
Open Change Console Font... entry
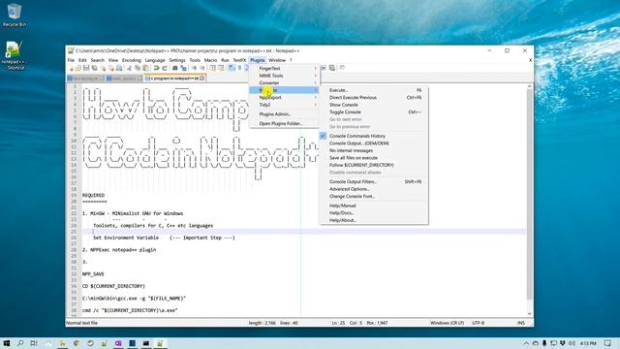tap(374, 196)
